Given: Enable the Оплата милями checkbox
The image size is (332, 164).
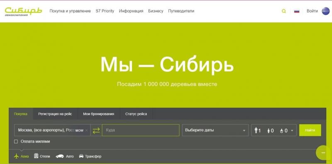Looking at the screenshot, I should click(x=16, y=141).
